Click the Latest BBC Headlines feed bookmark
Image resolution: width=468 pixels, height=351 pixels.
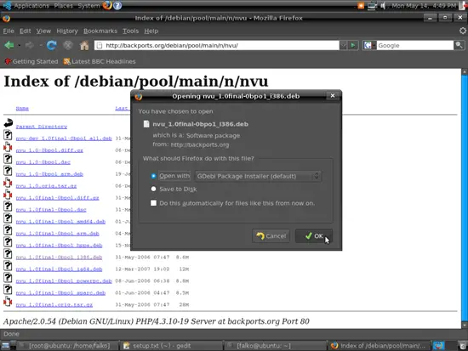coord(100,61)
